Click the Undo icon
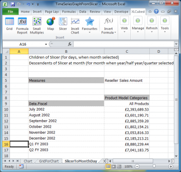Screen dimensions: 181x172 (x=28, y=4)
